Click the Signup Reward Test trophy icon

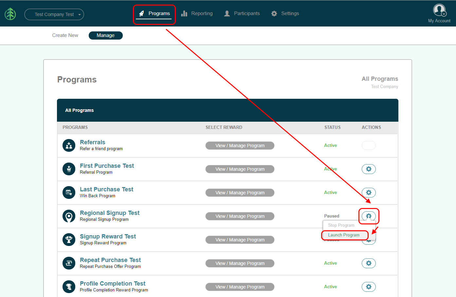tap(69, 240)
